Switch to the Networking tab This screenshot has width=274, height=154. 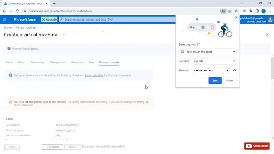[37, 62]
